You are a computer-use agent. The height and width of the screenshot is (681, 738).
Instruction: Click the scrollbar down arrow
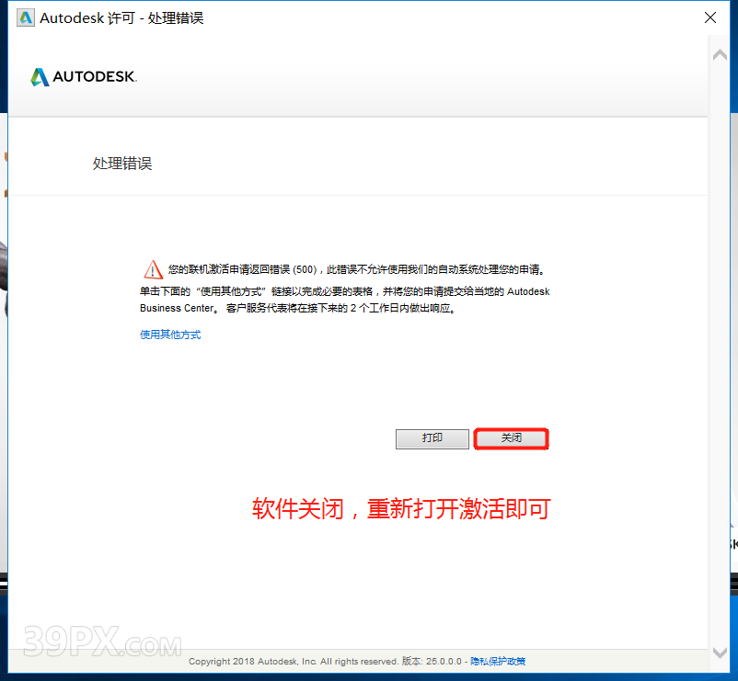(720, 653)
